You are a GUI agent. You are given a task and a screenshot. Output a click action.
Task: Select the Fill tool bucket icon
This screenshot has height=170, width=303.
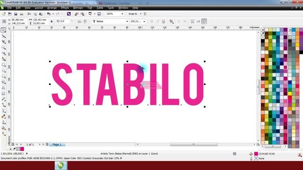coord(3,128)
